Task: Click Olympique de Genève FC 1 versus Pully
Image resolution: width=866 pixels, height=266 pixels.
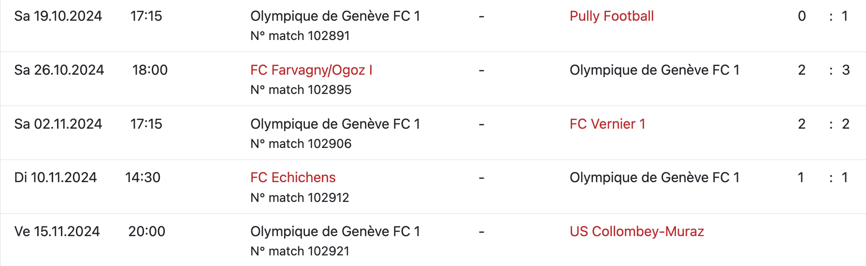Action: tap(335, 16)
